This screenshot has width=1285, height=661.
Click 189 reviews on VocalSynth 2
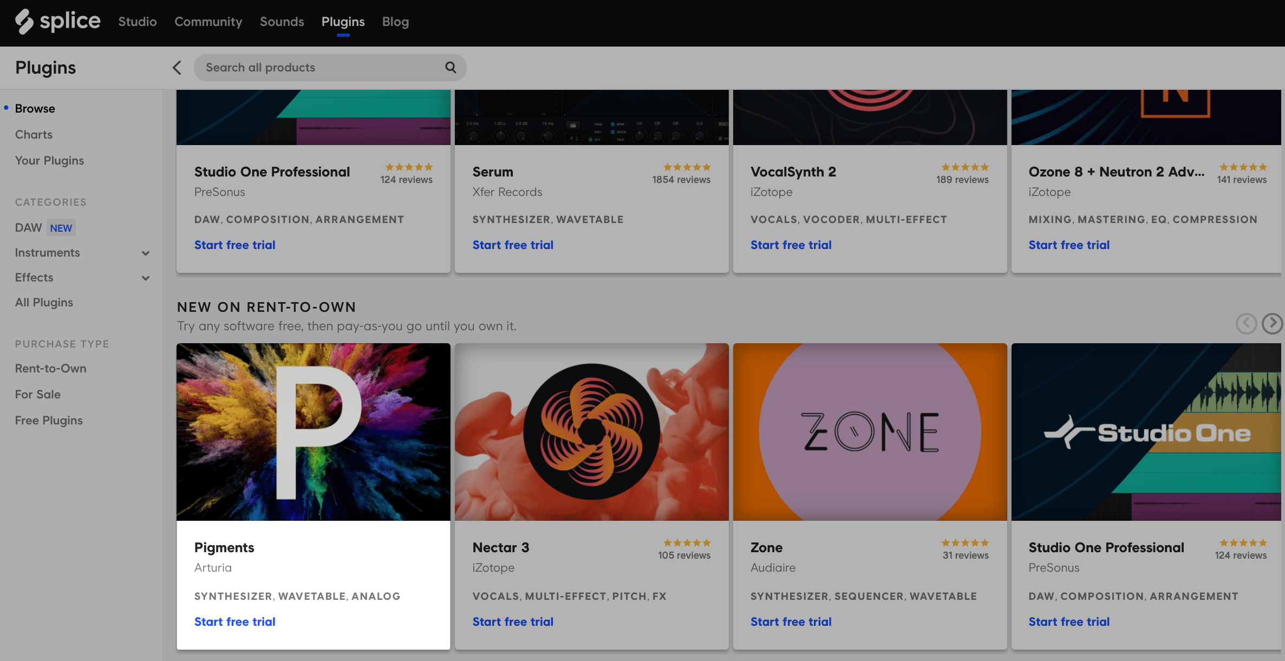962,180
